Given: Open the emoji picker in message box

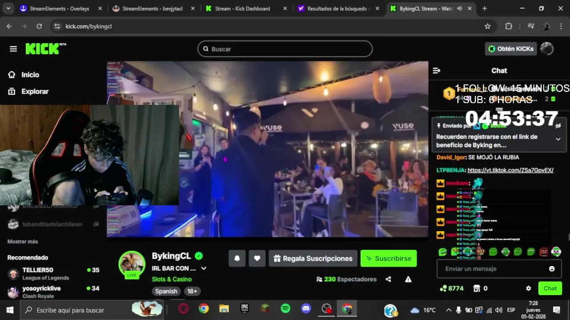Looking at the screenshot, I should tap(552, 269).
